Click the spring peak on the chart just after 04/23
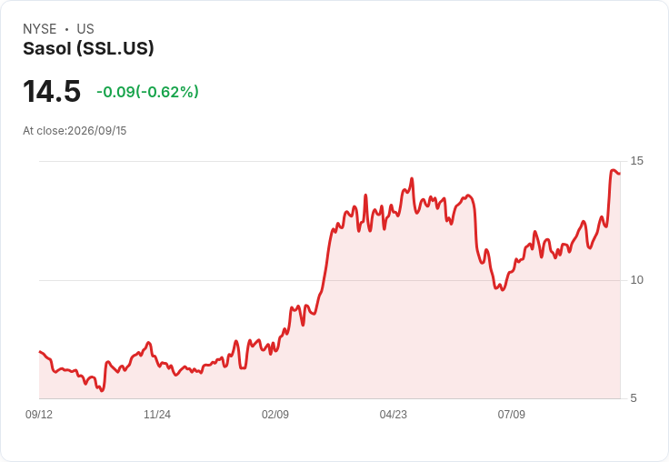 [x=412, y=178]
